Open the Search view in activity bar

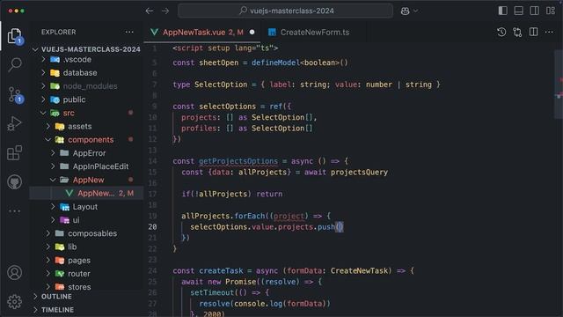click(x=15, y=64)
